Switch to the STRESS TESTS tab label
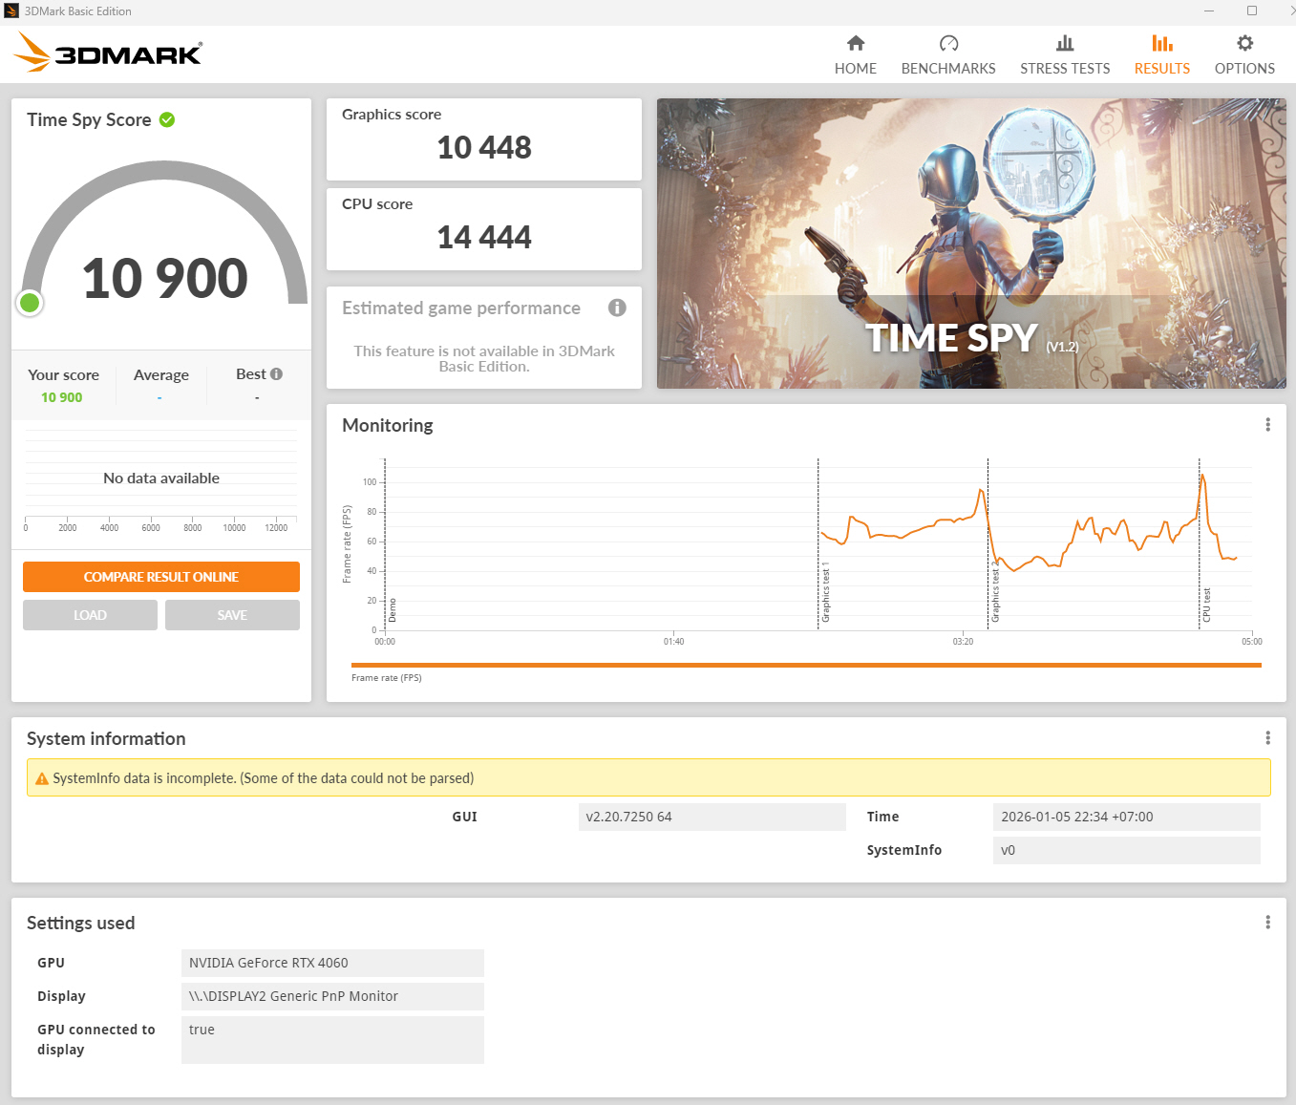 1065,69
